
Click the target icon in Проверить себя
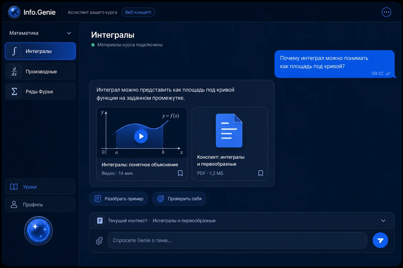click(161, 199)
